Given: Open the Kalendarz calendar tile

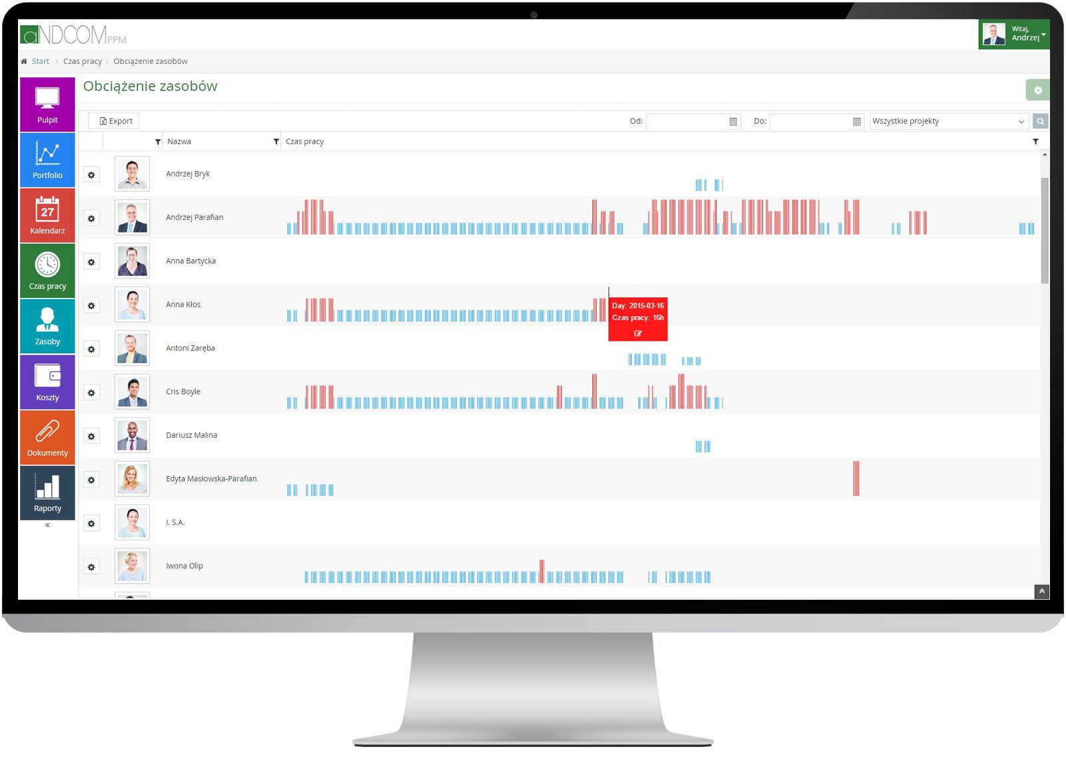Looking at the screenshot, I should tap(47, 215).
